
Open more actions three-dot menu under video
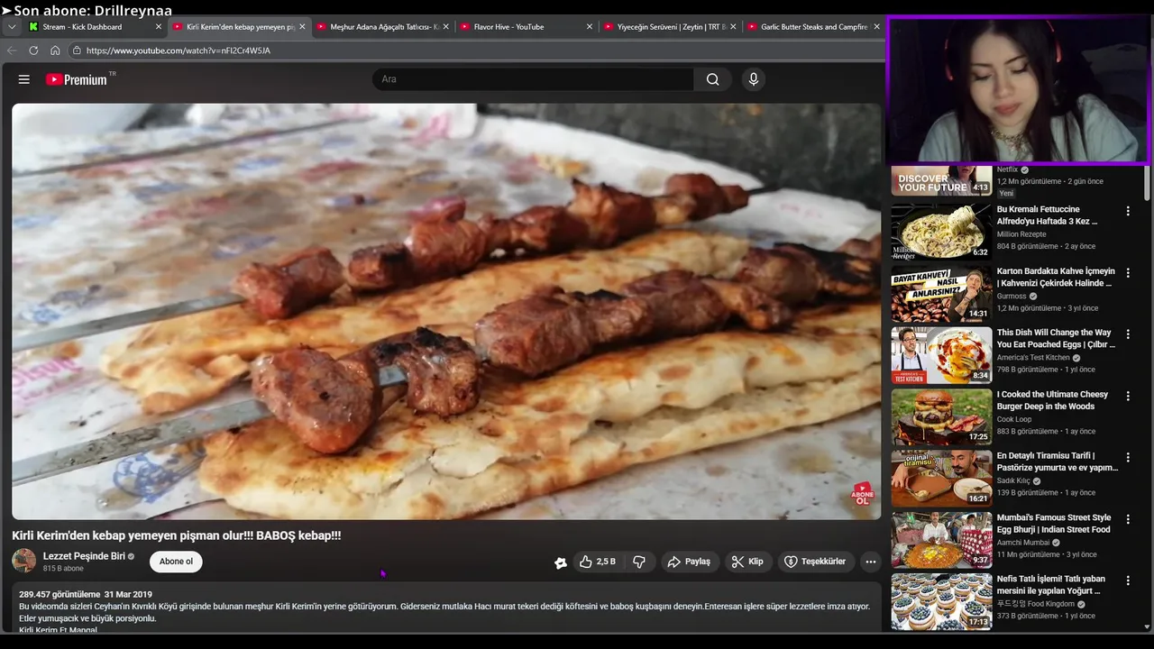tap(871, 562)
